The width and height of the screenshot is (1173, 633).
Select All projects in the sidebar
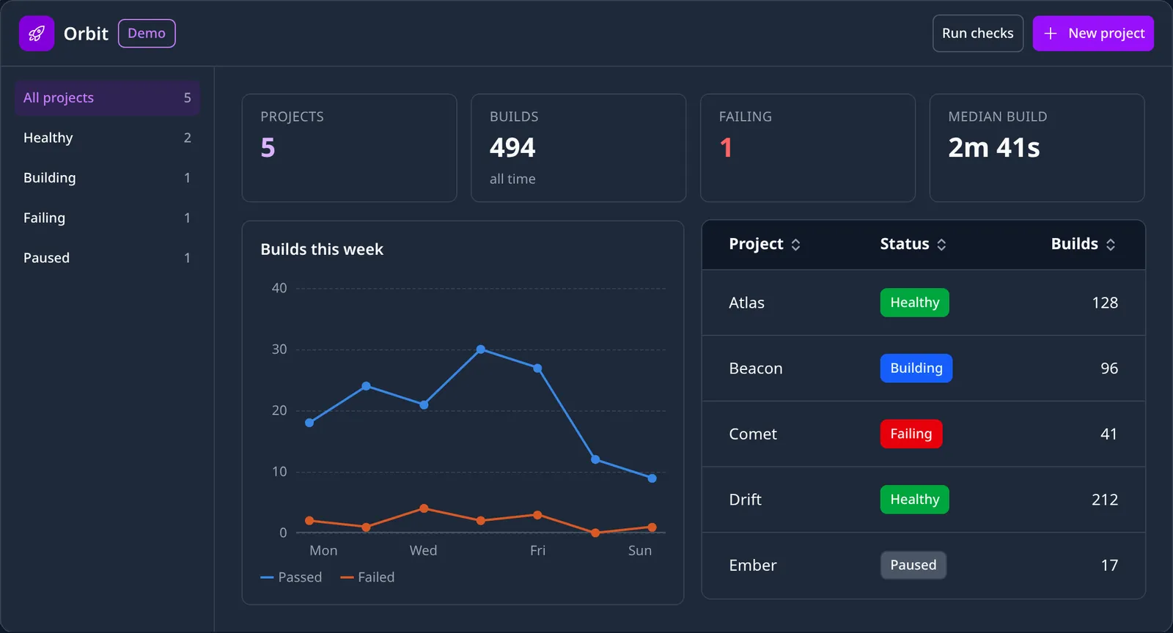[x=107, y=98]
